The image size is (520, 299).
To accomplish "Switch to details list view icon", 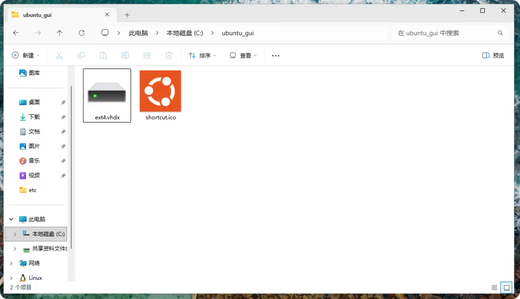I will pos(494,287).
